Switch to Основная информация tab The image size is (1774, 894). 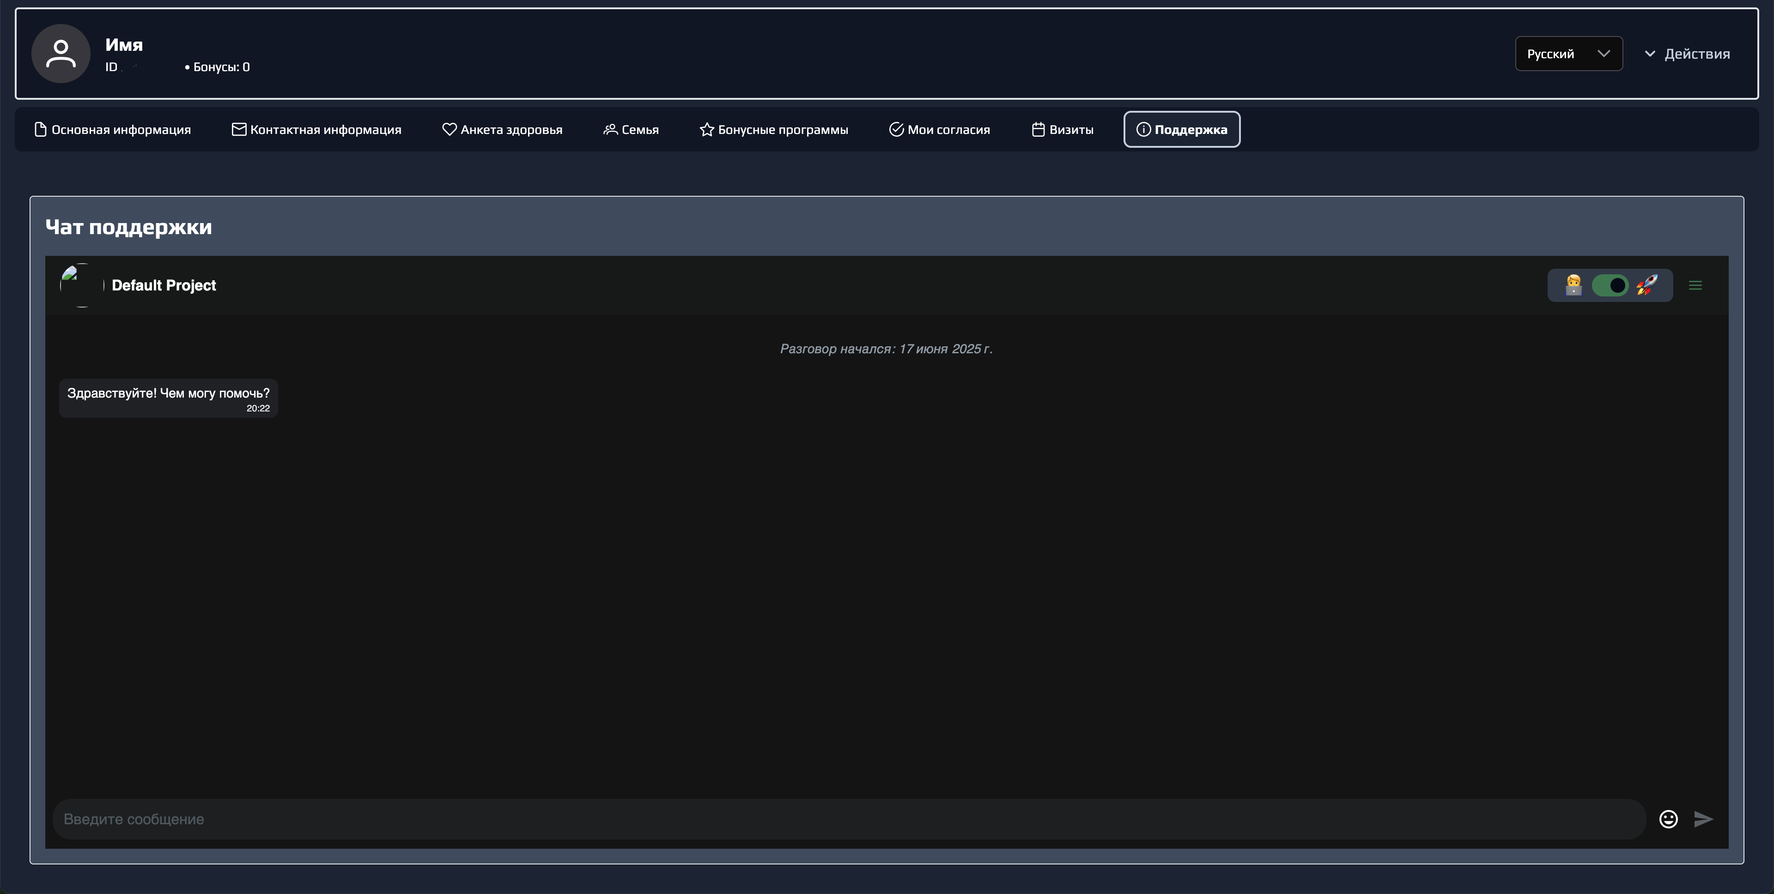[113, 129]
